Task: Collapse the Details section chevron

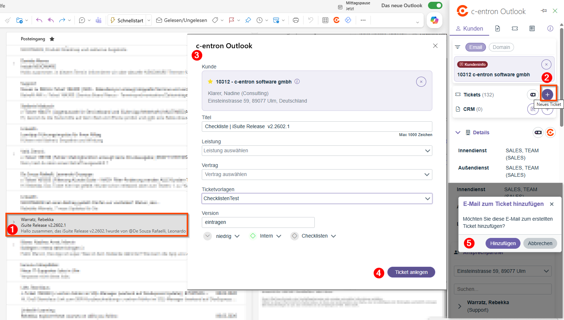Action: pyautogui.click(x=458, y=132)
